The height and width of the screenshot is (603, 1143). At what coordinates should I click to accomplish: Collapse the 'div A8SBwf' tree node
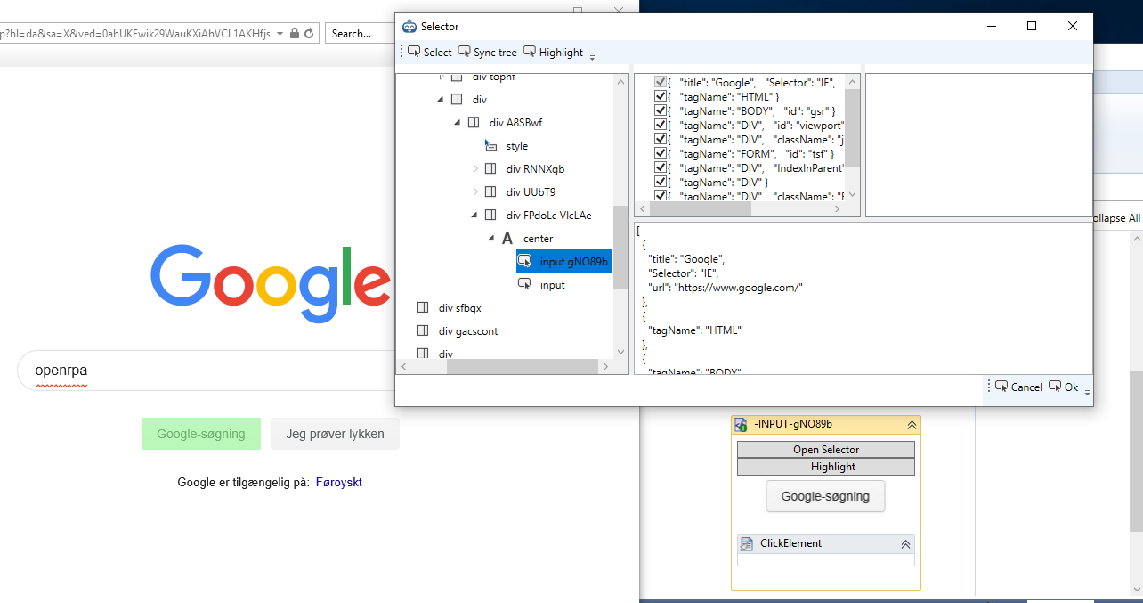457,123
